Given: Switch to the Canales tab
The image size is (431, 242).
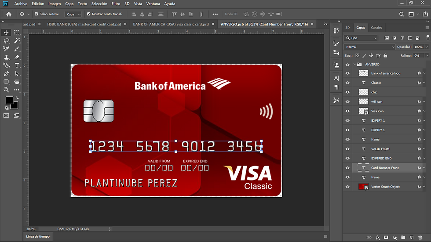Looking at the screenshot, I should [376, 27].
